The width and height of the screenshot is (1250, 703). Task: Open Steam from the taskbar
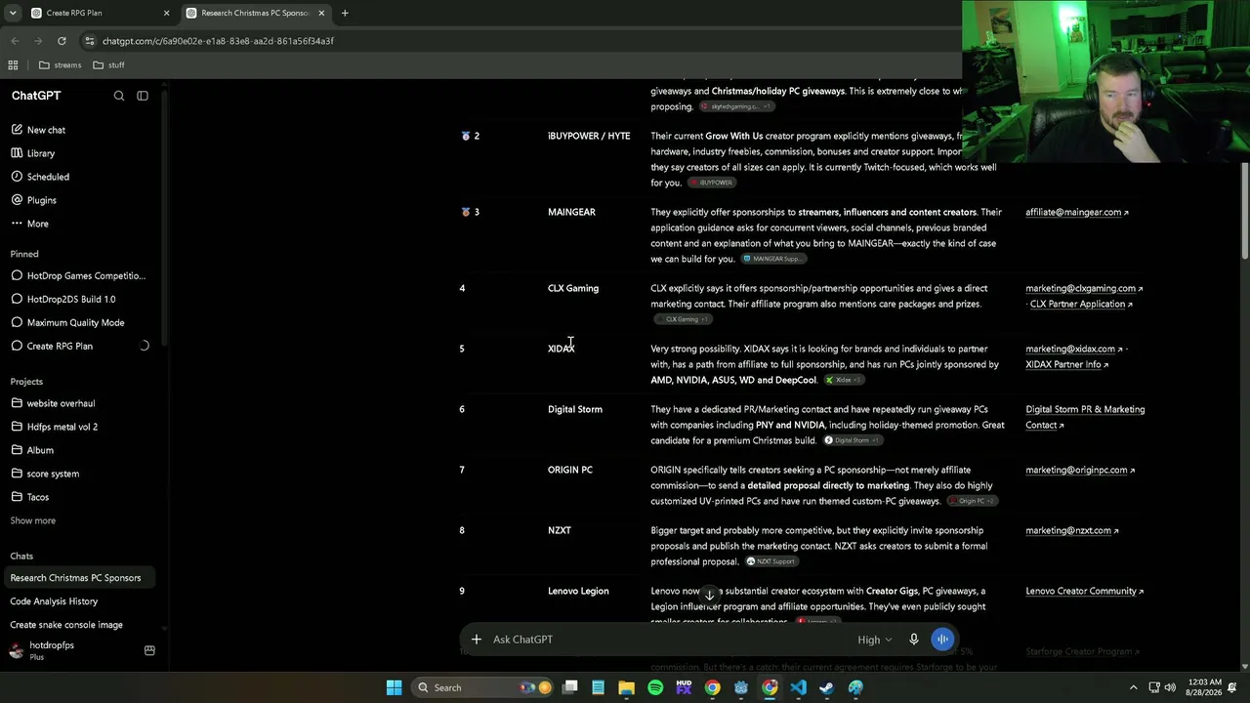tap(826, 687)
